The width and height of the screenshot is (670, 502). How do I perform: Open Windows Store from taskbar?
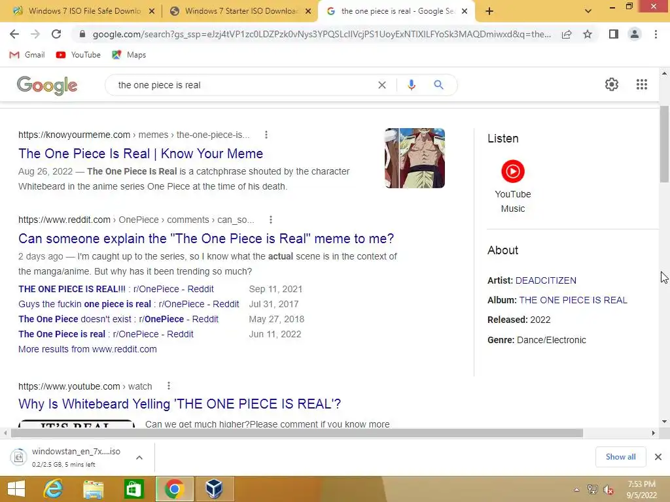(133, 489)
